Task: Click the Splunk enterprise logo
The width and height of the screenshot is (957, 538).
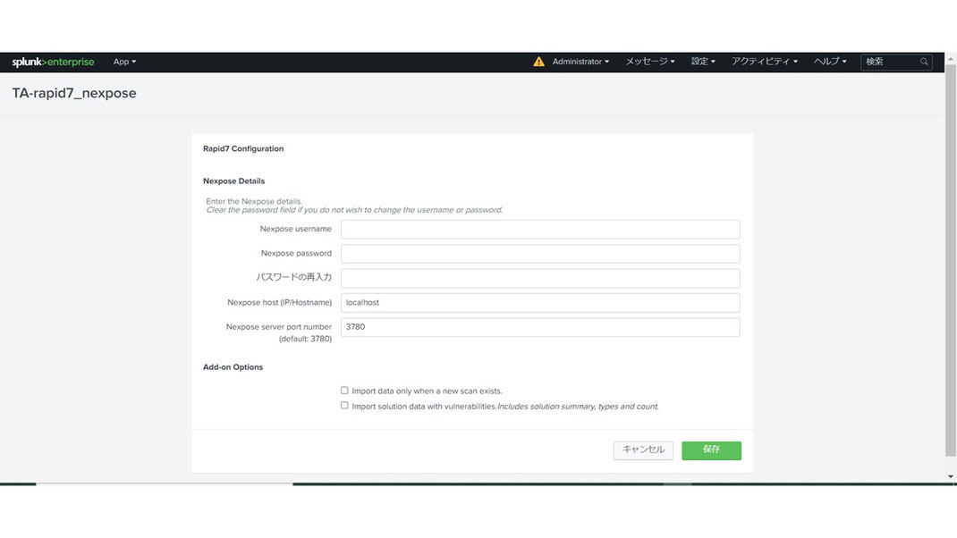Action: (53, 62)
